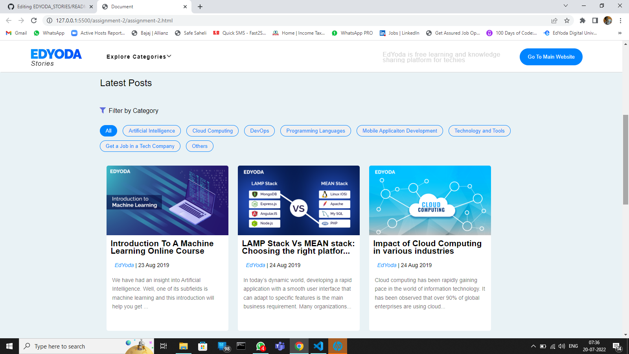Image resolution: width=629 pixels, height=354 pixels.
Task: Select the DevOps category filter
Action: click(259, 131)
